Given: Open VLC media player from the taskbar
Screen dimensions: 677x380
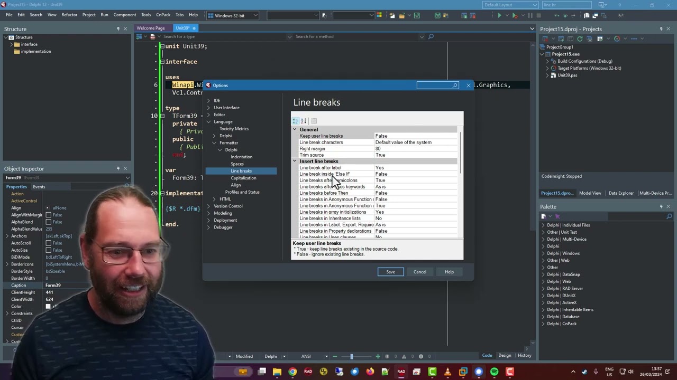Looking at the screenshot, I should (448, 372).
